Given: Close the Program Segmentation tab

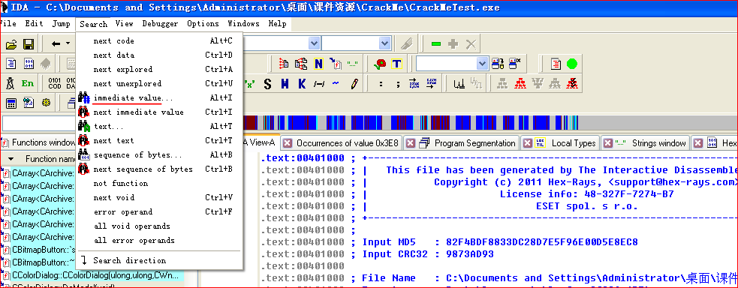Looking at the screenshot, I should point(411,143).
